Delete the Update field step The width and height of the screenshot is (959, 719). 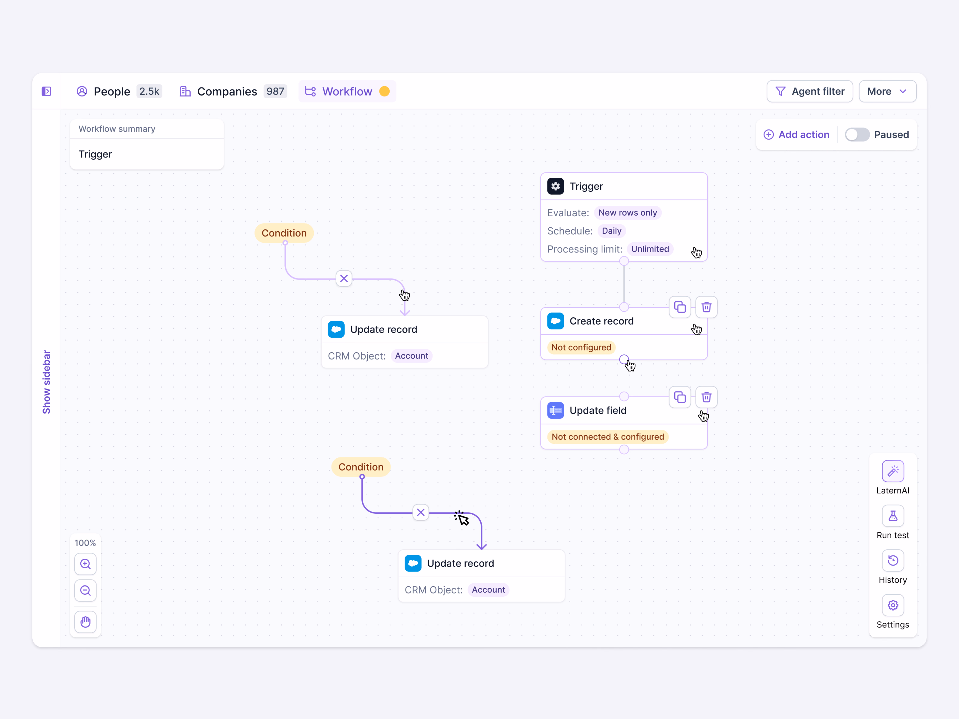click(706, 397)
